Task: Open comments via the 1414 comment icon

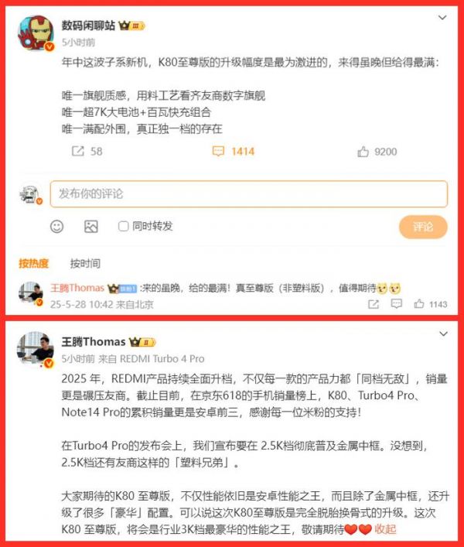Action: 218,152
